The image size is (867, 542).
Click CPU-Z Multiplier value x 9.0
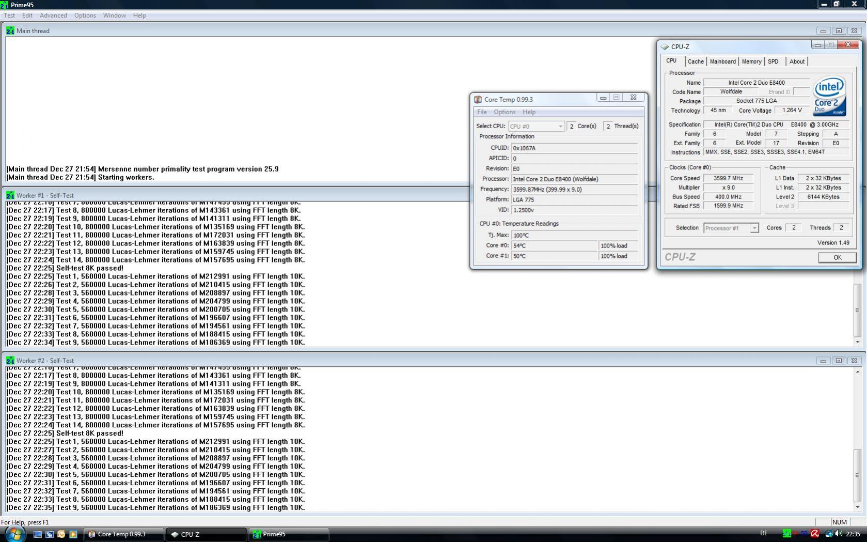coord(728,188)
